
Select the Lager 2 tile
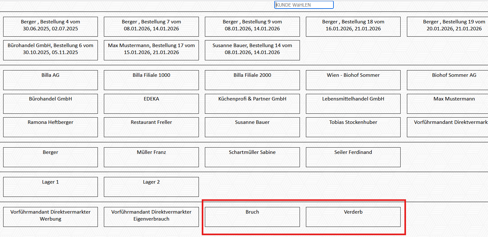[151, 187]
